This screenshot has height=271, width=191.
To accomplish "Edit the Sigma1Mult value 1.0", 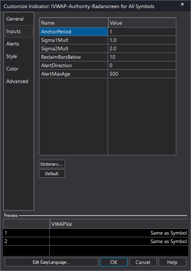I will pyautogui.click(x=142, y=40).
